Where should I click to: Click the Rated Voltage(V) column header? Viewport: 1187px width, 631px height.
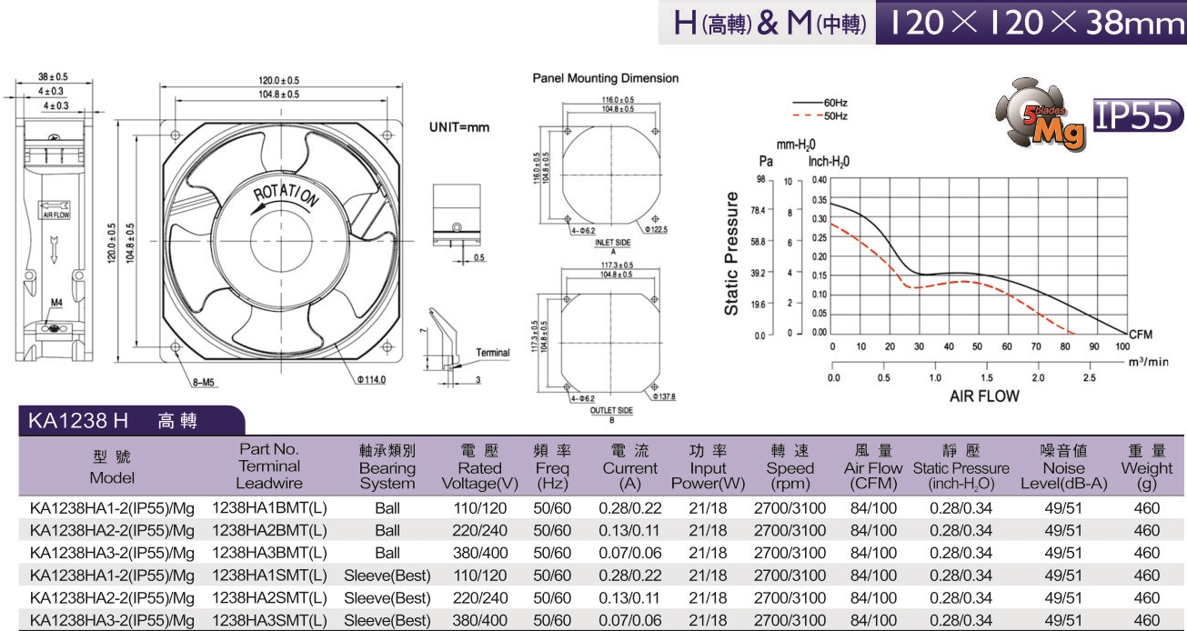coord(479,467)
